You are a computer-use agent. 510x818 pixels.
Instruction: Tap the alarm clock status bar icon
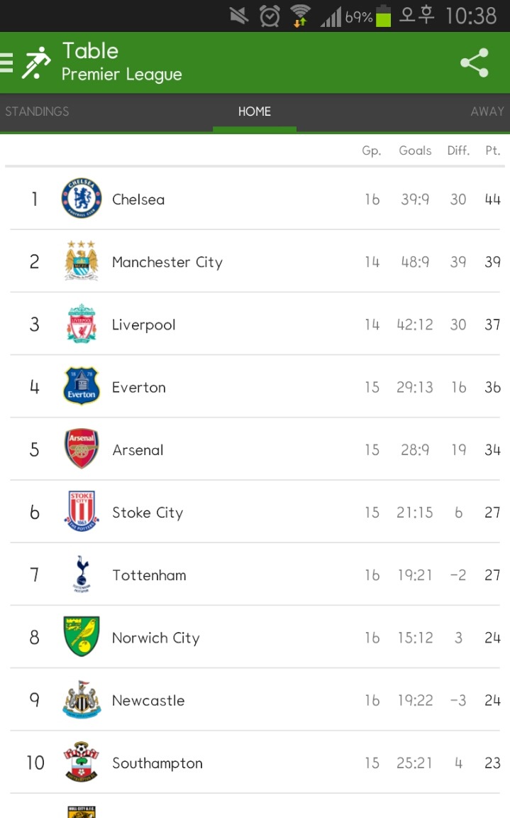pos(270,16)
